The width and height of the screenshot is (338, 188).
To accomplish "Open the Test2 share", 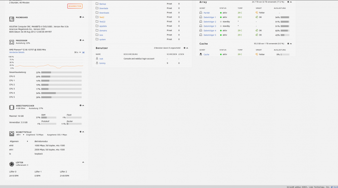I will [102, 17].
